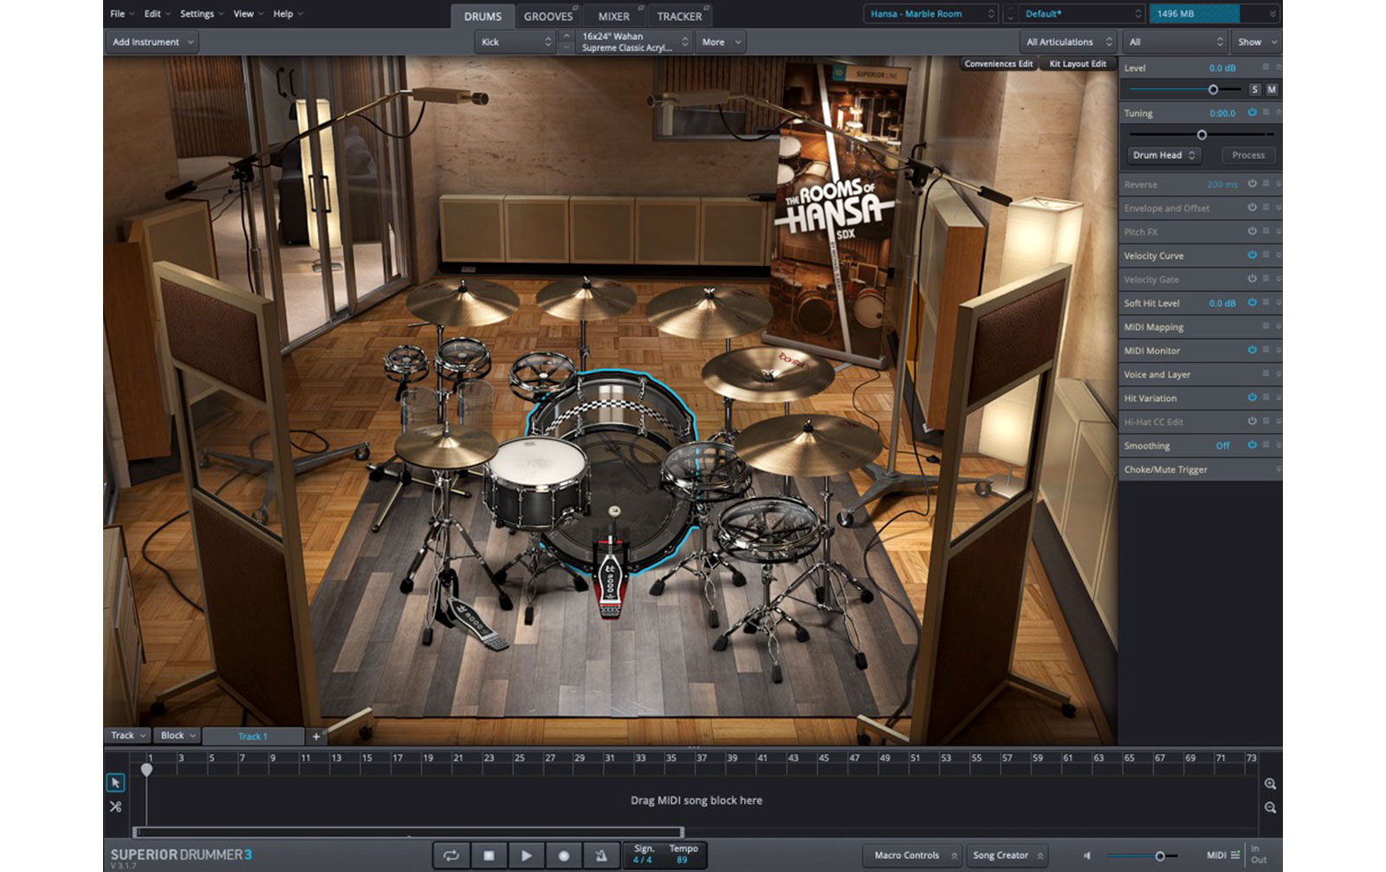Viewport: 1386px width, 872px height.
Task: Adjust the Level slider handle
Action: pos(1213,89)
